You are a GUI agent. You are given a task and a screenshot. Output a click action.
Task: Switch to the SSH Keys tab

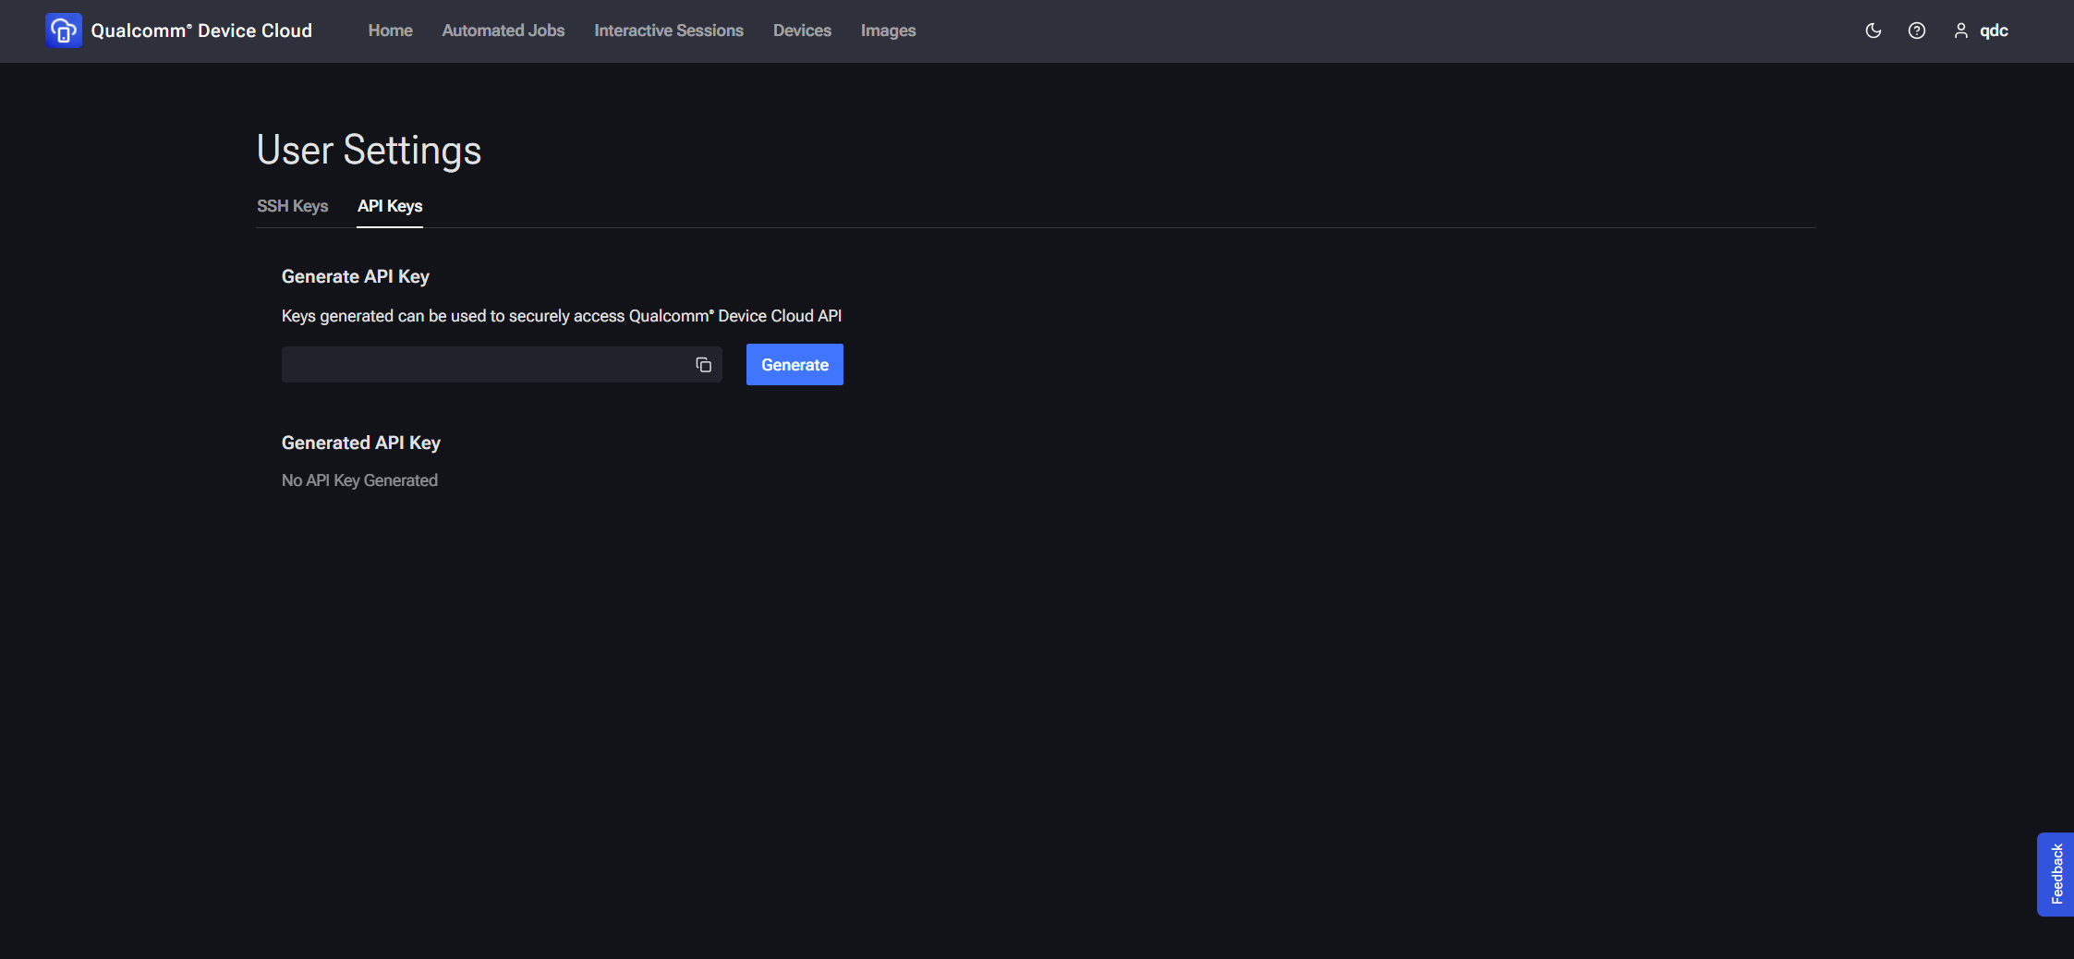click(292, 206)
